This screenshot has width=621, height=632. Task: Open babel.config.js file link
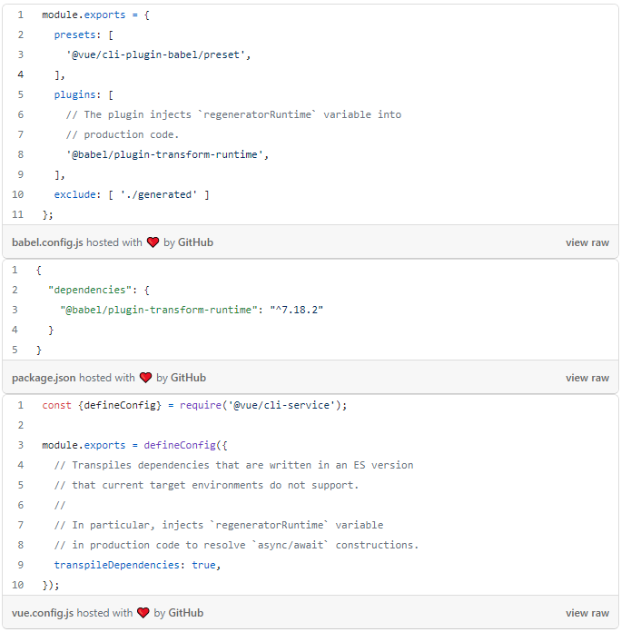pyautogui.click(x=47, y=242)
